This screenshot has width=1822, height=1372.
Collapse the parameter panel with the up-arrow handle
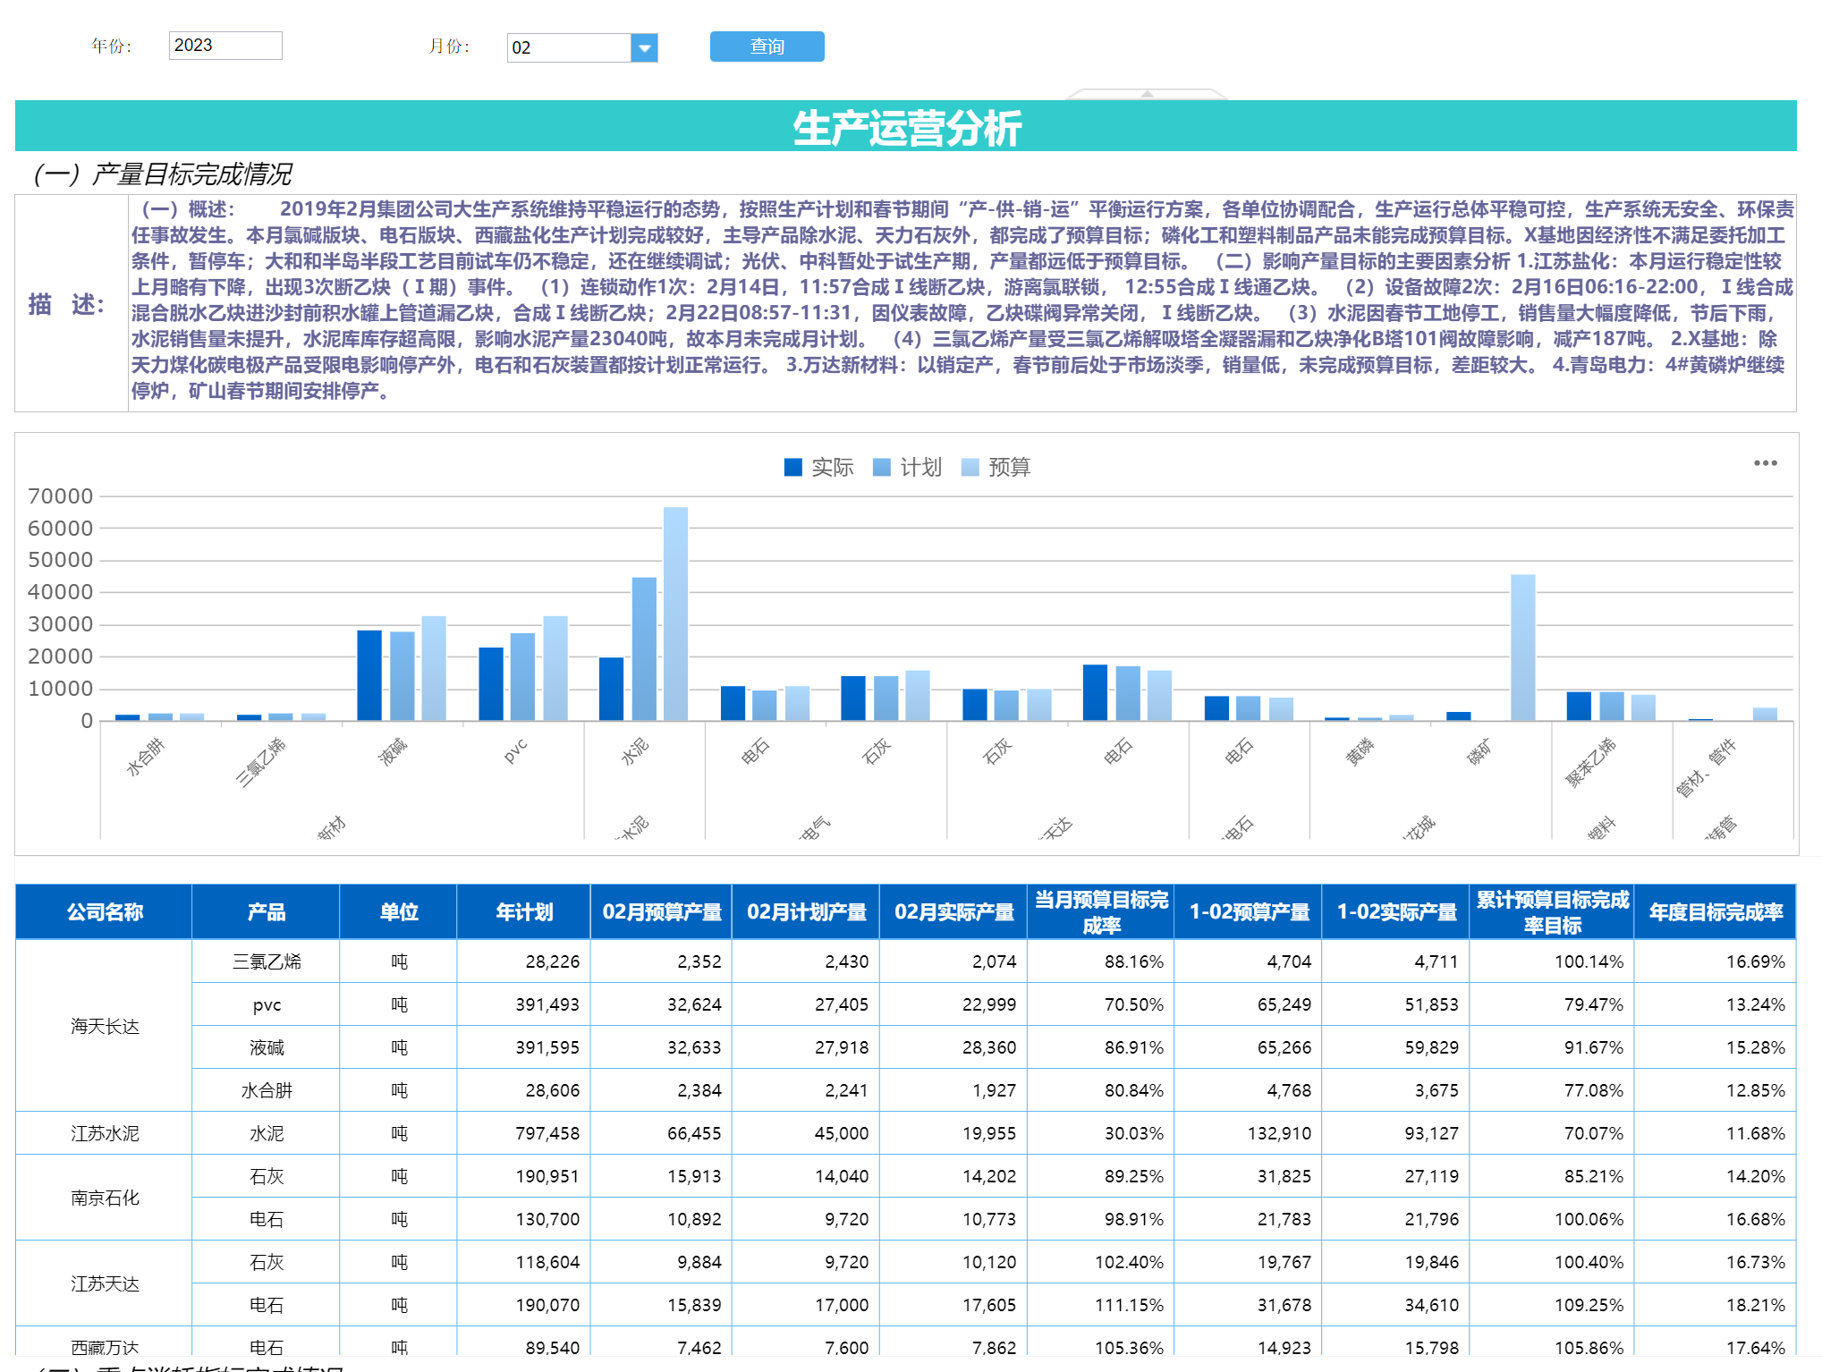(1147, 93)
